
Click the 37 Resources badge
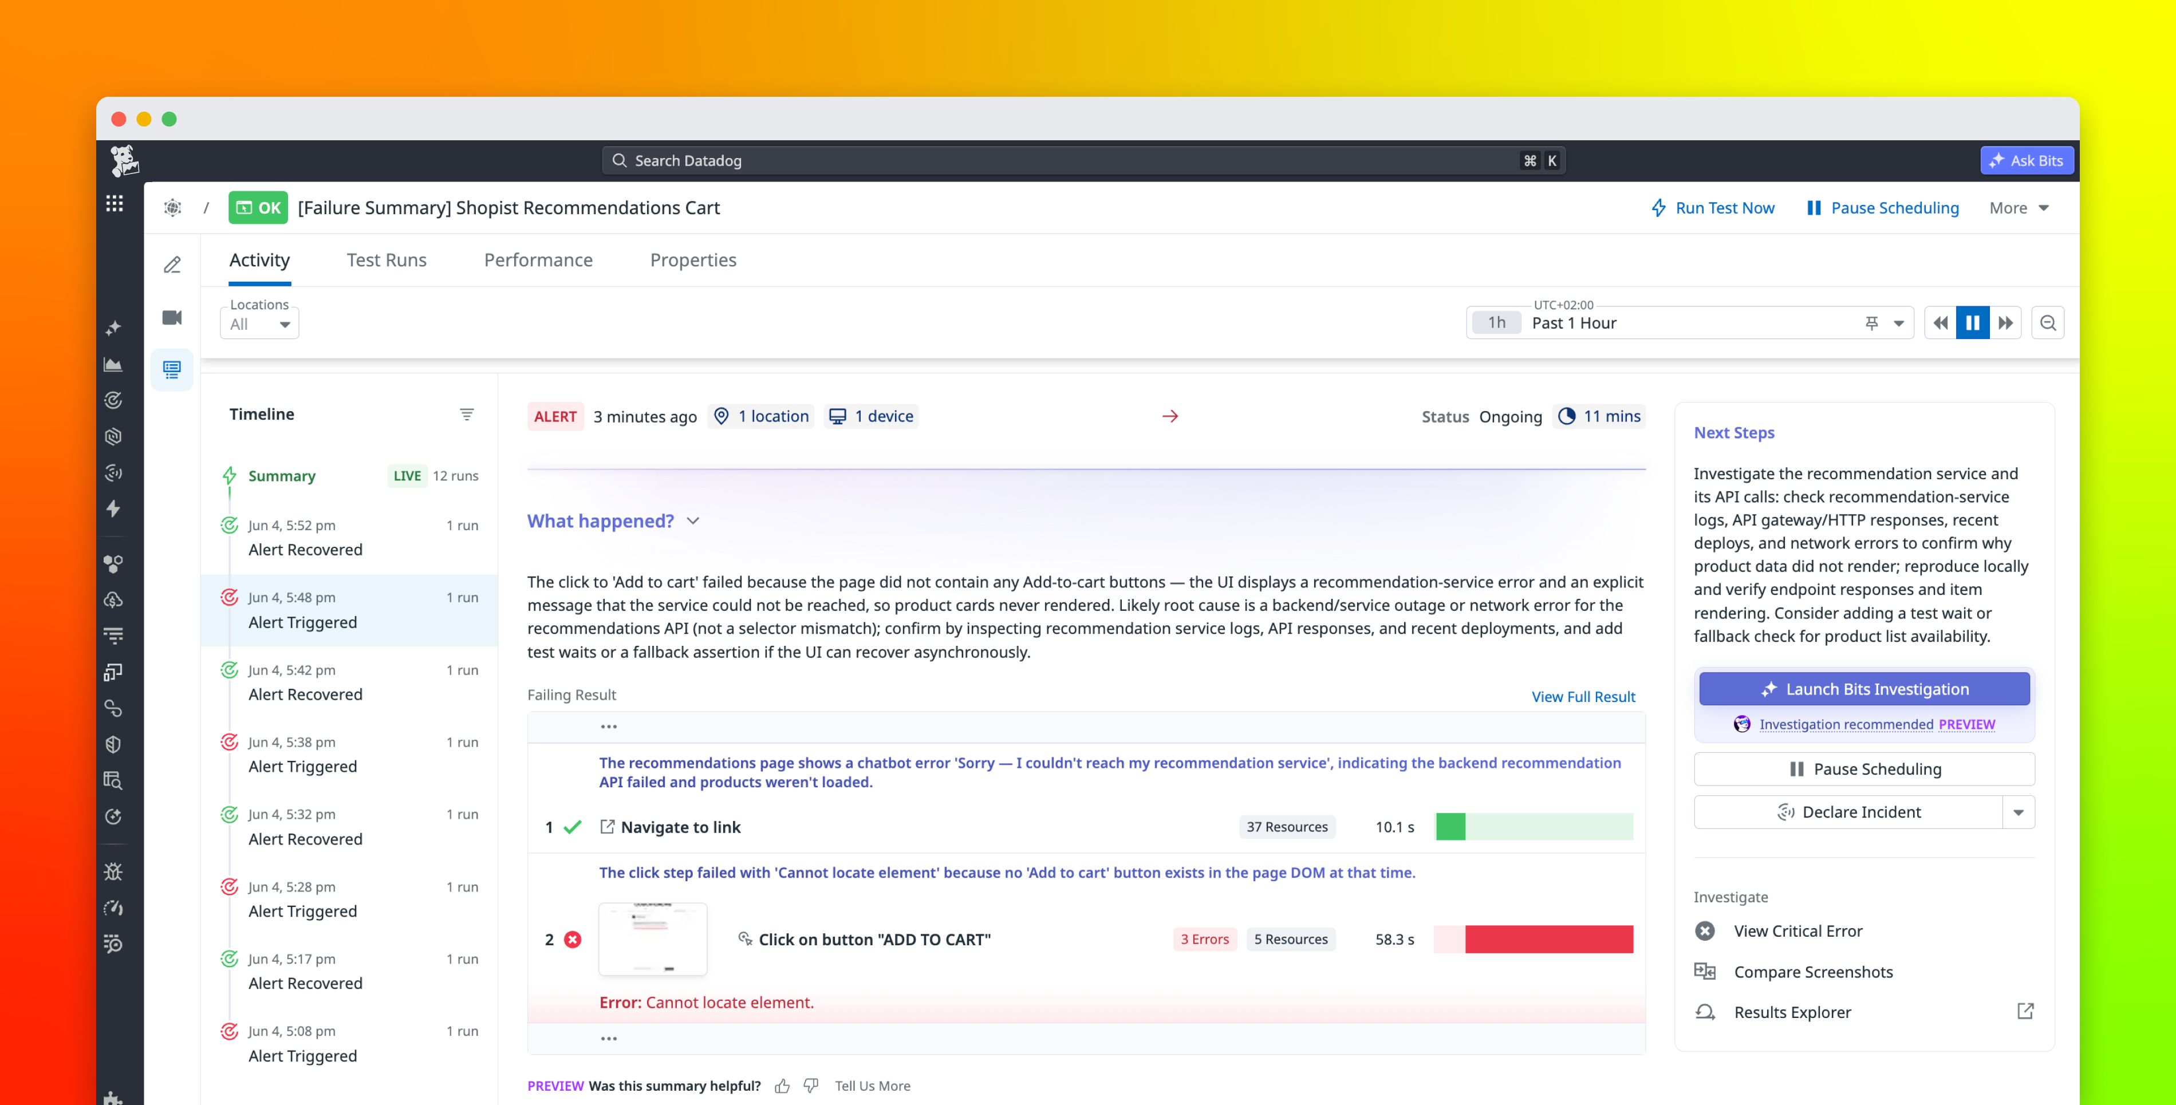tap(1287, 827)
